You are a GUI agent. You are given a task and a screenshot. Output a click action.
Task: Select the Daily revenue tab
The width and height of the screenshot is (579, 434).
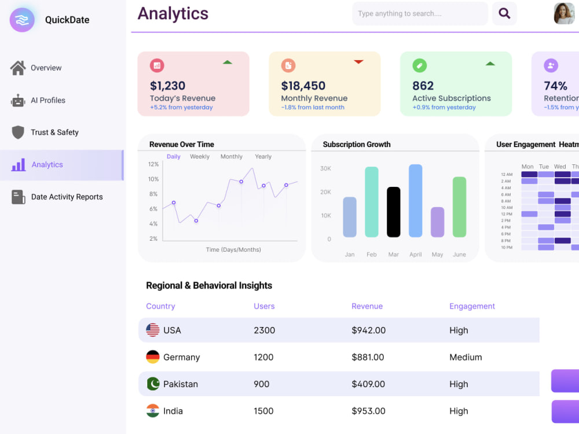pyautogui.click(x=174, y=156)
